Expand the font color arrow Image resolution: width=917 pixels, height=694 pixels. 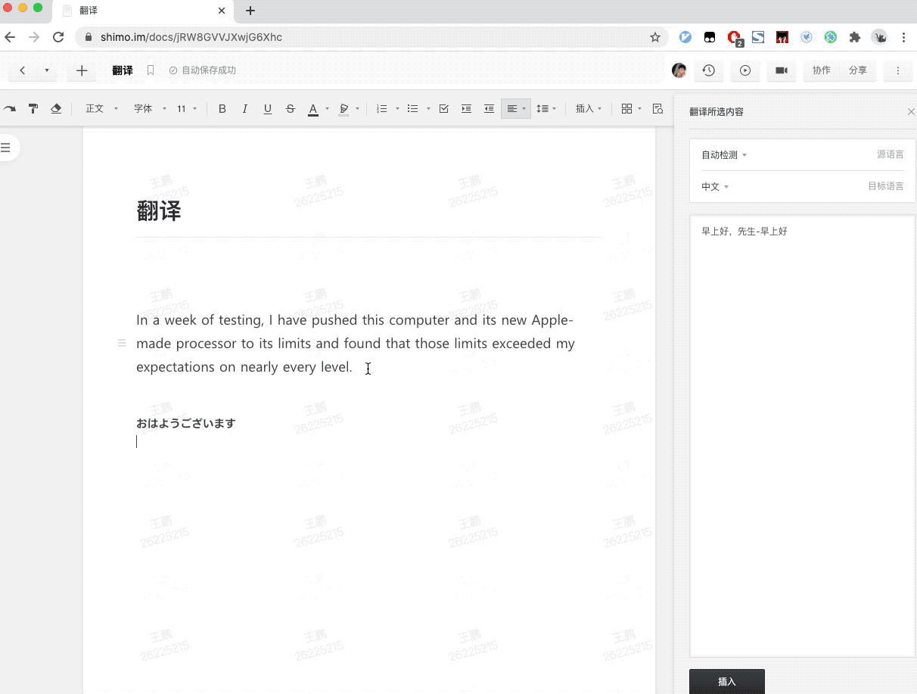coord(327,109)
